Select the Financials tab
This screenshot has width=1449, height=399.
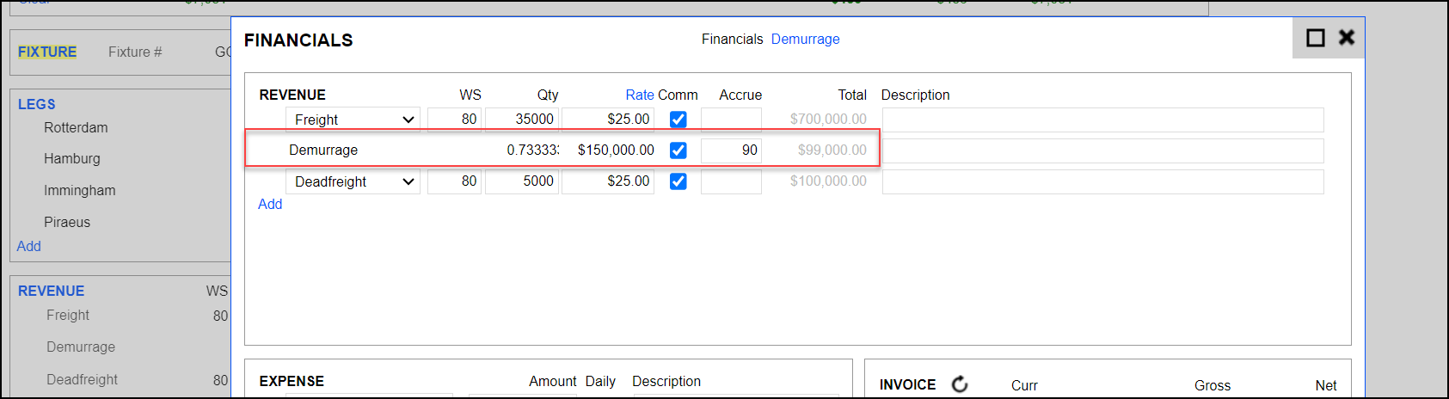point(732,39)
